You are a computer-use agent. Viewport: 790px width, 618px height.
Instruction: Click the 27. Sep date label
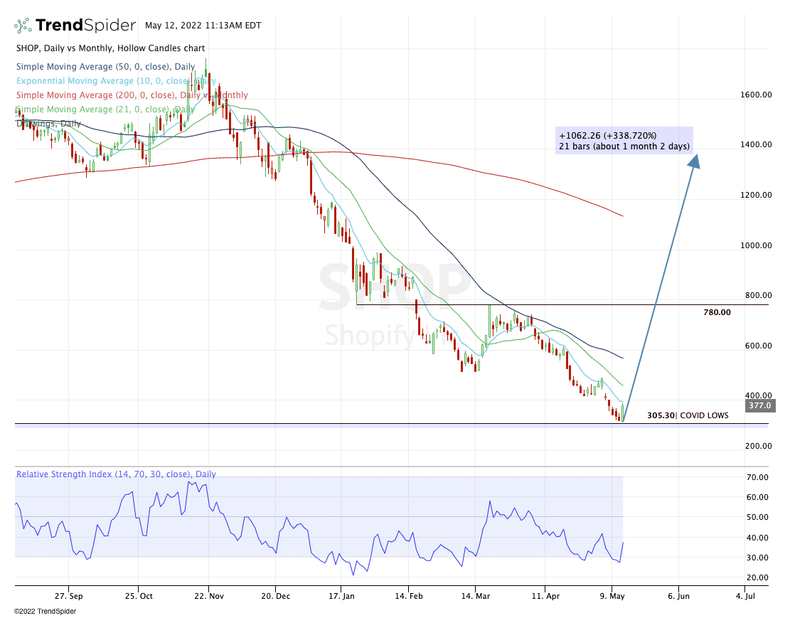[x=68, y=596]
